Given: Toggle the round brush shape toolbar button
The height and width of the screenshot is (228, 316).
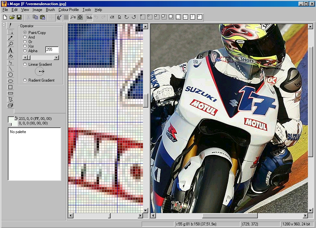Looking at the screenshot, I should pos(80,17).
